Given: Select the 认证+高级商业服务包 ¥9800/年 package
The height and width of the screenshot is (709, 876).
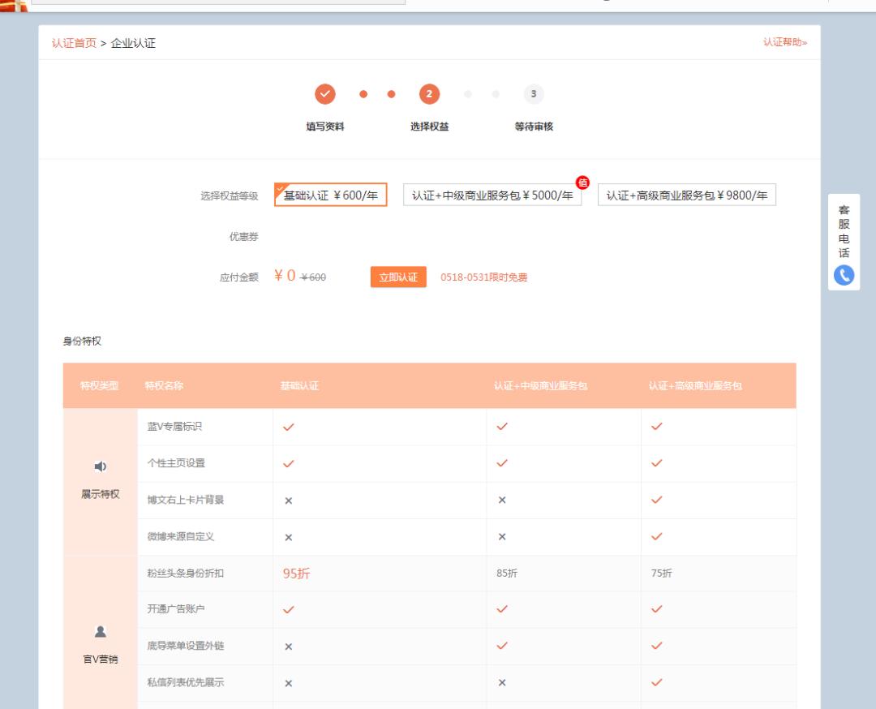Looking at the screenshot, I should point(686,194).
